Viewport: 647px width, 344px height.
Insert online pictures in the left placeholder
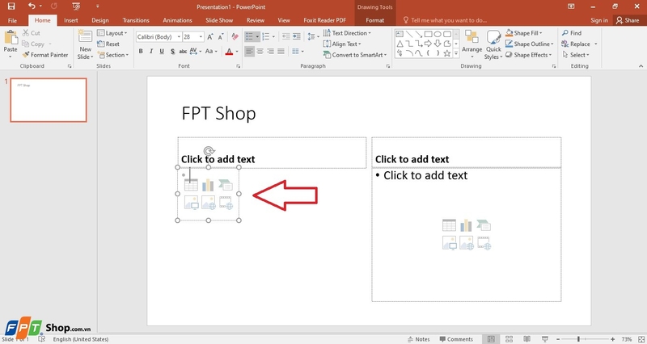pos(209,203)
